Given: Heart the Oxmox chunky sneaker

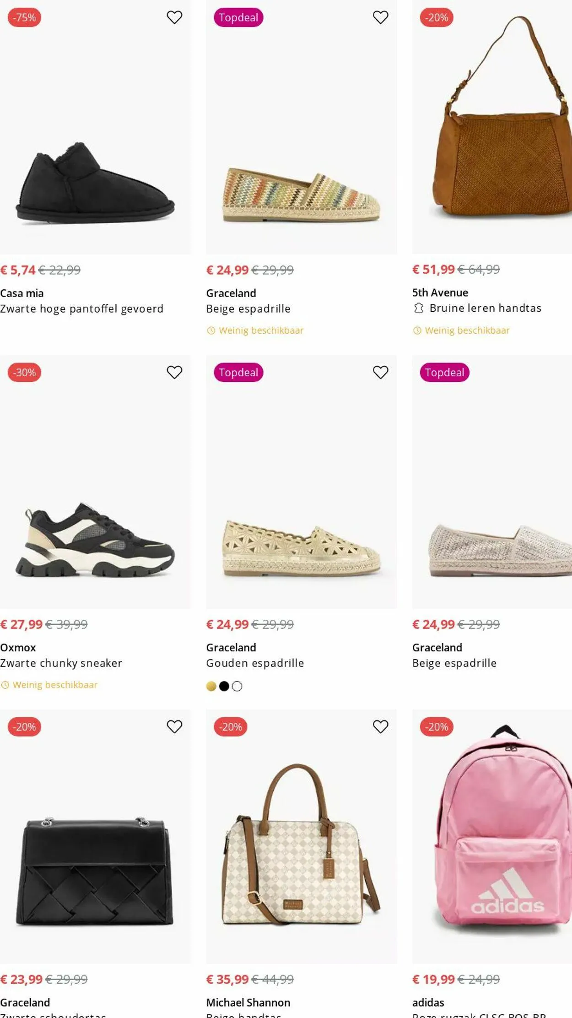Looking at the screenshot, I should tap(174, 372).
